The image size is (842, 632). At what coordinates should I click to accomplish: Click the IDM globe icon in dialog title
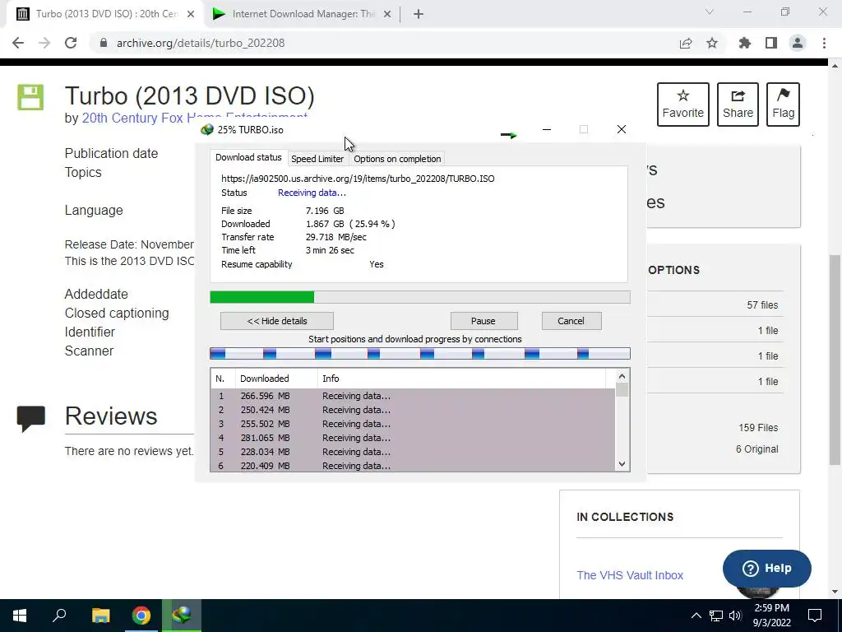point(206,129)
